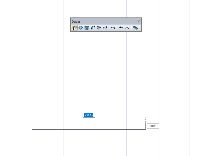The height and width of the screenshot is (156, 215).
Task: Select the circular wall tool
Action: [x=99, y=28]
